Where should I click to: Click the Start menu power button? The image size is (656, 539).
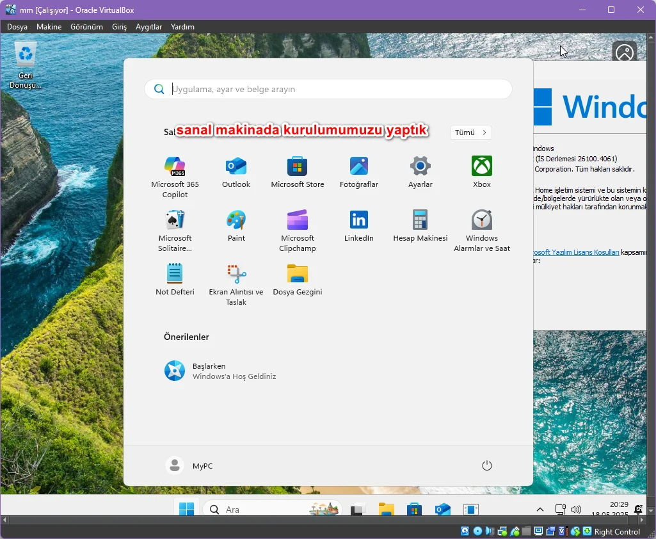(486, 465)
